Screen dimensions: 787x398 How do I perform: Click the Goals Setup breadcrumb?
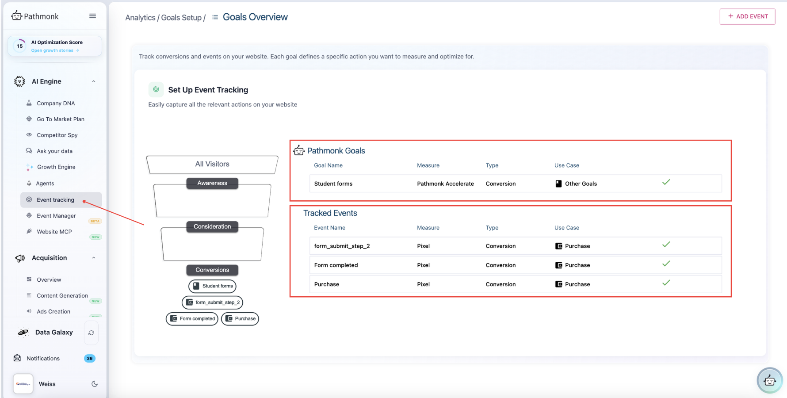(181, 18)
